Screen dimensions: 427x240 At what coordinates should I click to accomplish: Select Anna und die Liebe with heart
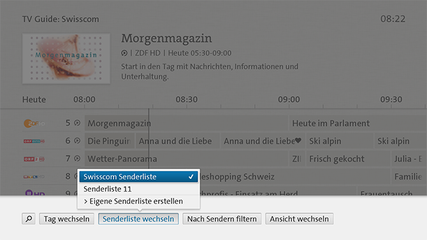point(263,141)
